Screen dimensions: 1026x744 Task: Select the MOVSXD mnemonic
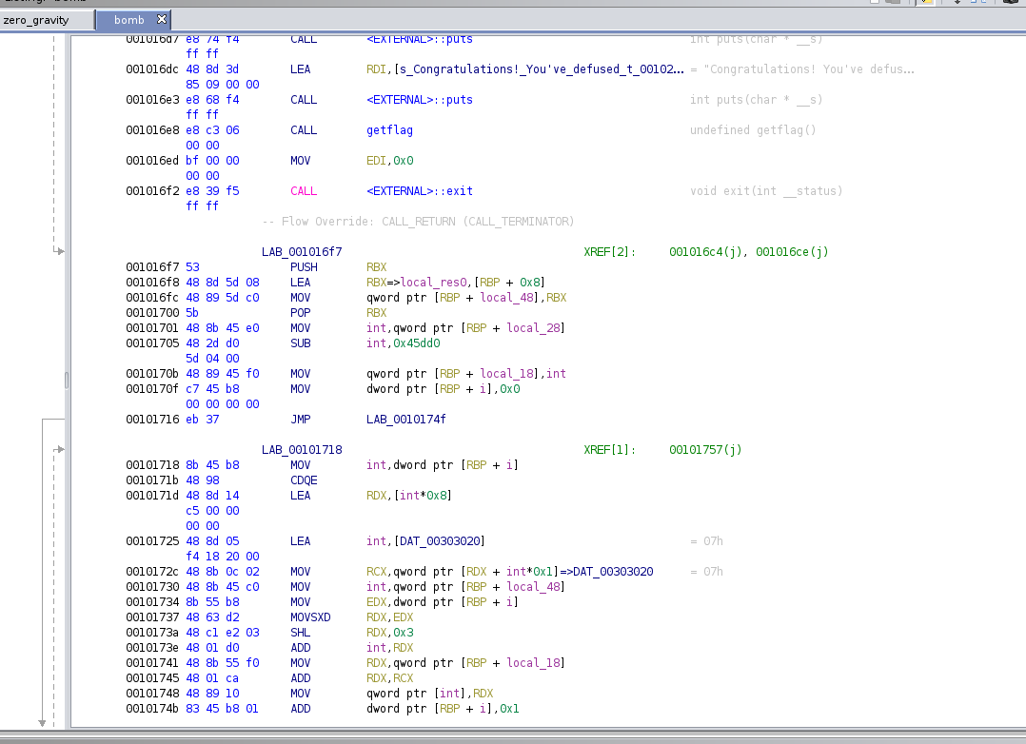(310, 617)
